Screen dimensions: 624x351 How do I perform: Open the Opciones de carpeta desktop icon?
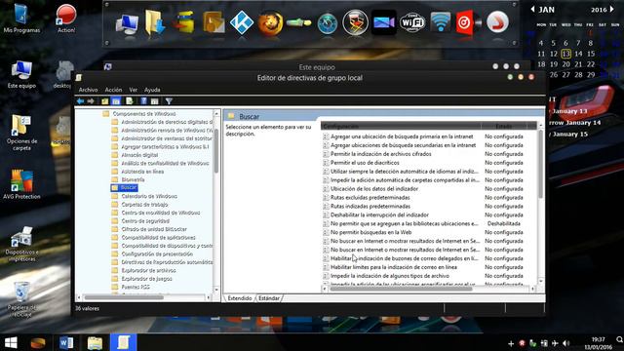[21, 133]
